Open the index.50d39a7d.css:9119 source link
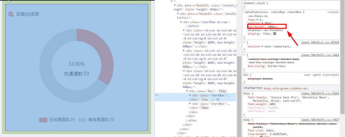 pyautogui.click(x=320, y=94)
